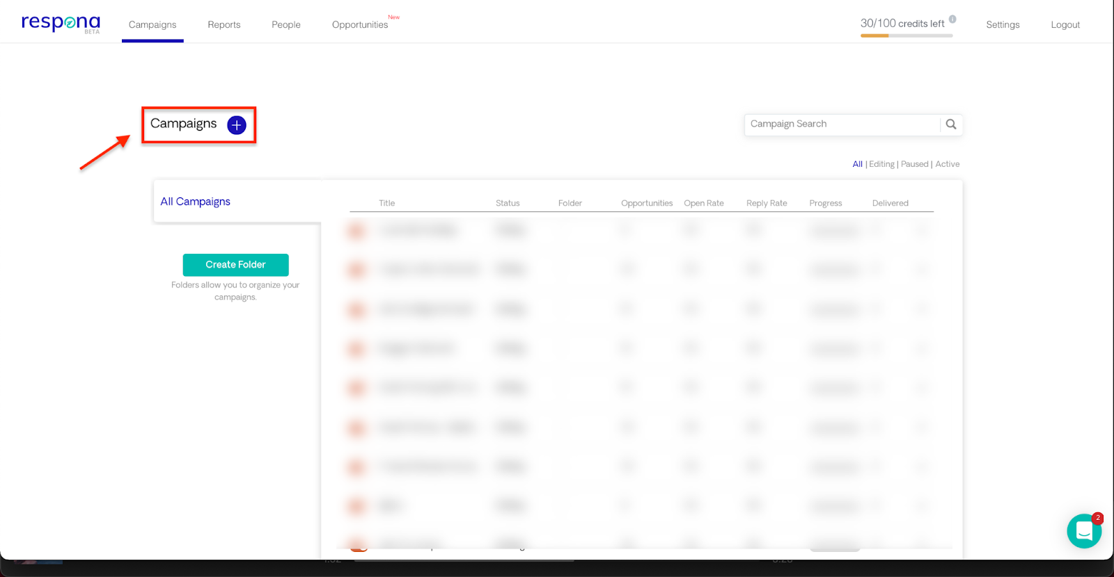Image resolution: width=1114 pixels, height=577 pixels.
Task: Click the Respona logo
Action: pos(61,24)
